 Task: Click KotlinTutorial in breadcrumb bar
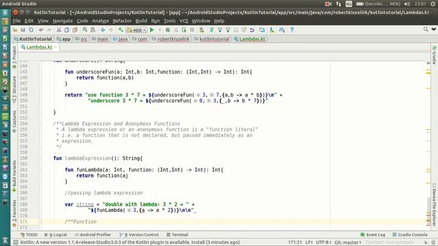tap(33, 39)
